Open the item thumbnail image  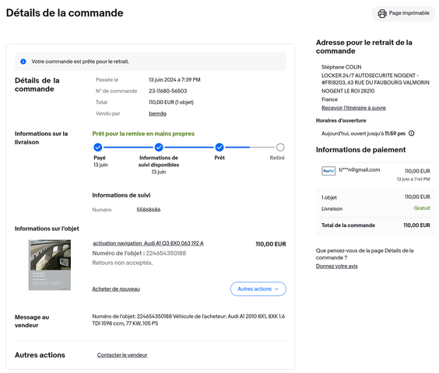[x=50, y=265]
